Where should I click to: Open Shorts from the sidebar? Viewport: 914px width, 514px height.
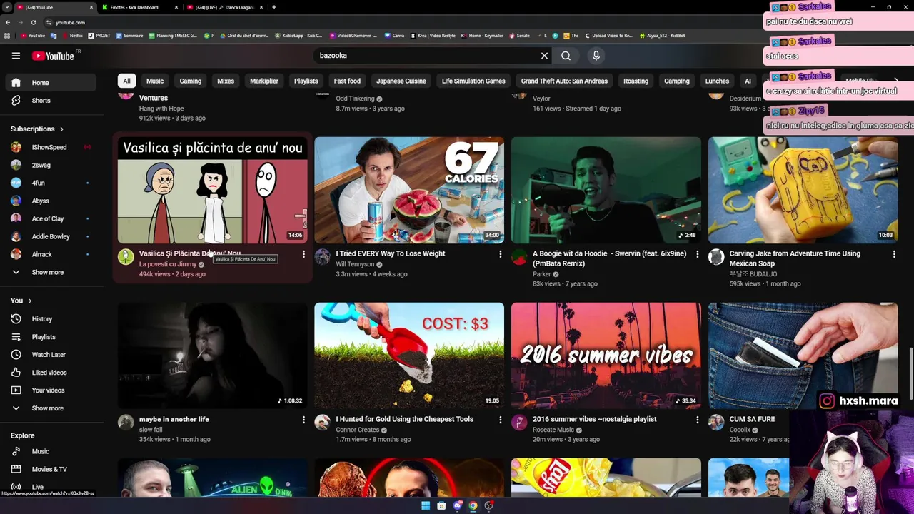pos(49,101)
